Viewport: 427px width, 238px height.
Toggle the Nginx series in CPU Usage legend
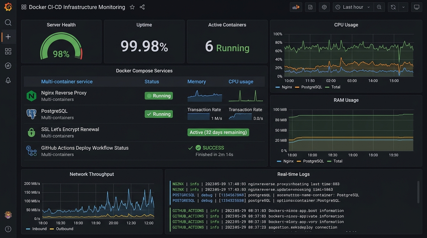click(x=284, y=87)
